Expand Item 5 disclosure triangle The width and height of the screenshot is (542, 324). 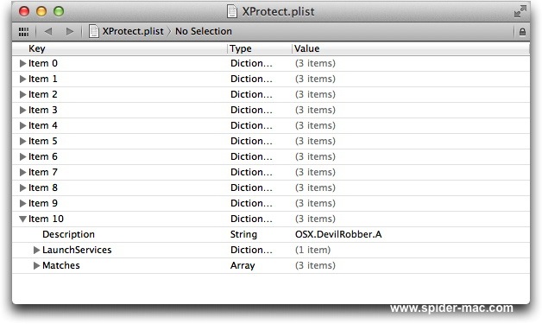(22, 141)
